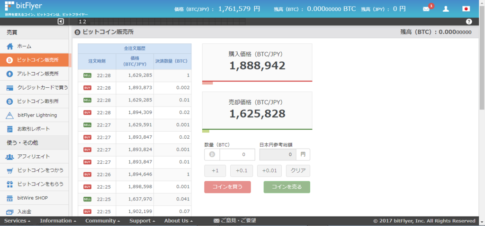
Task: Click the SELL badge for price 1,629,591
Action: (x=88, y=125)
